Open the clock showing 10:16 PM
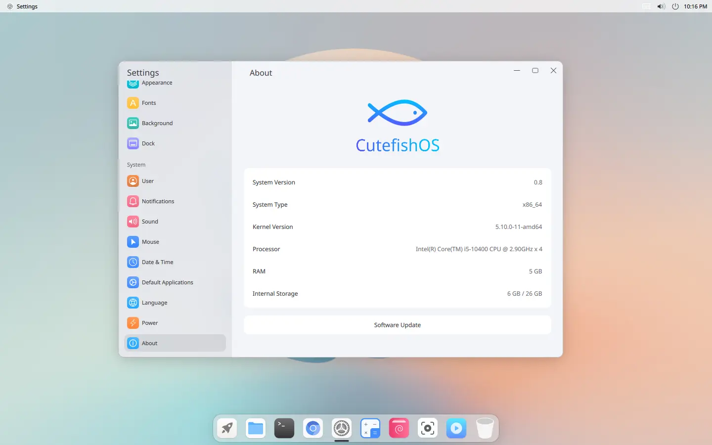This screenshot has width=712, height=445. click(695, 6)
